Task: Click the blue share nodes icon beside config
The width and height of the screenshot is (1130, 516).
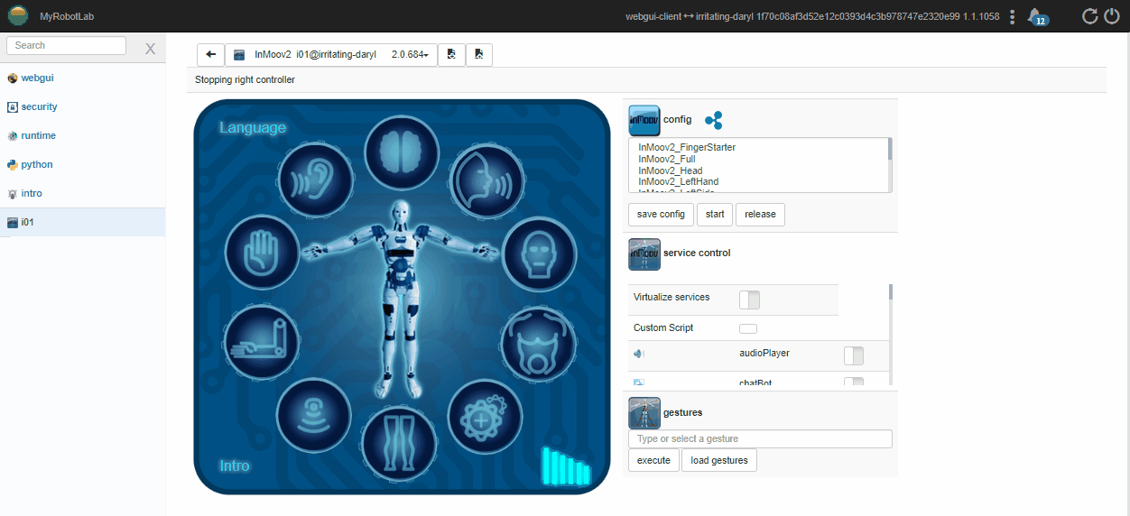Action: [x=713, y=120]
